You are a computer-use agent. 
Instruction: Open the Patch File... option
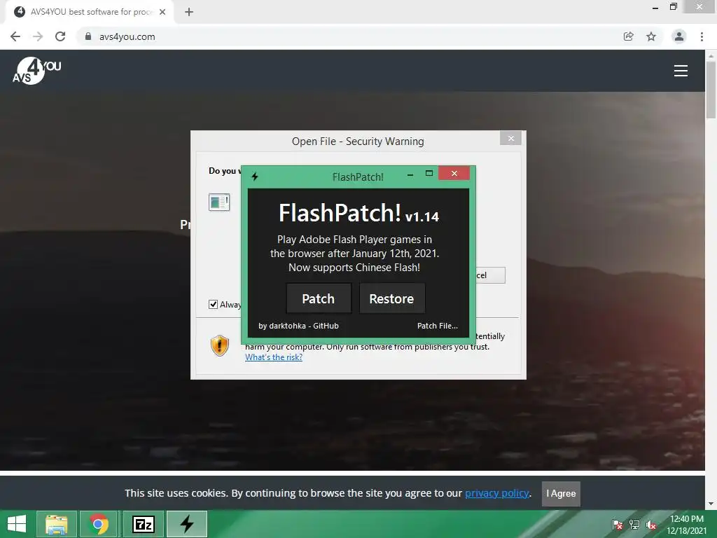[x=437, y=326]
